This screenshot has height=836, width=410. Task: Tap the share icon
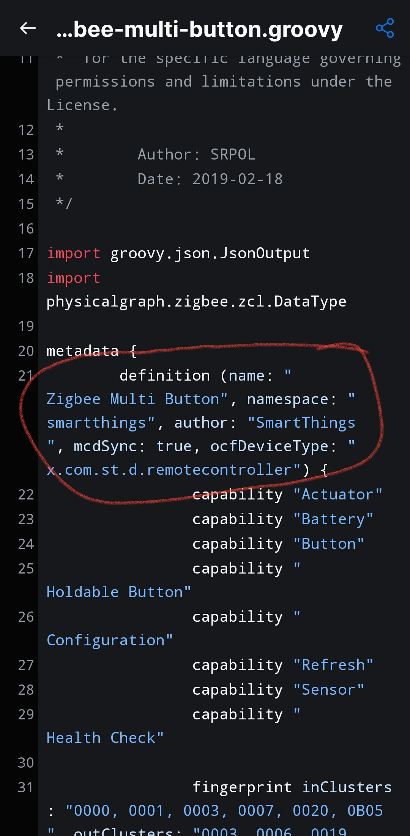tap(385, 28)
